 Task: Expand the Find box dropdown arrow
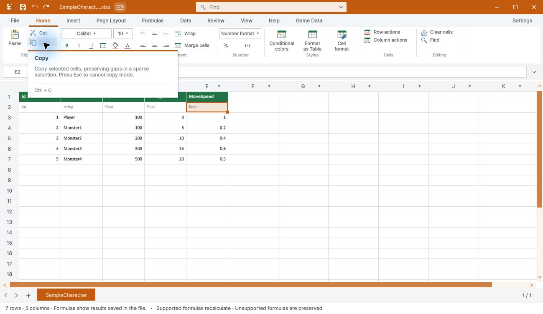coord(341,7)
